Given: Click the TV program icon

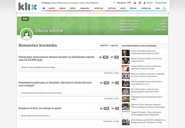Looking at the screenshot, I should (140, 3).
